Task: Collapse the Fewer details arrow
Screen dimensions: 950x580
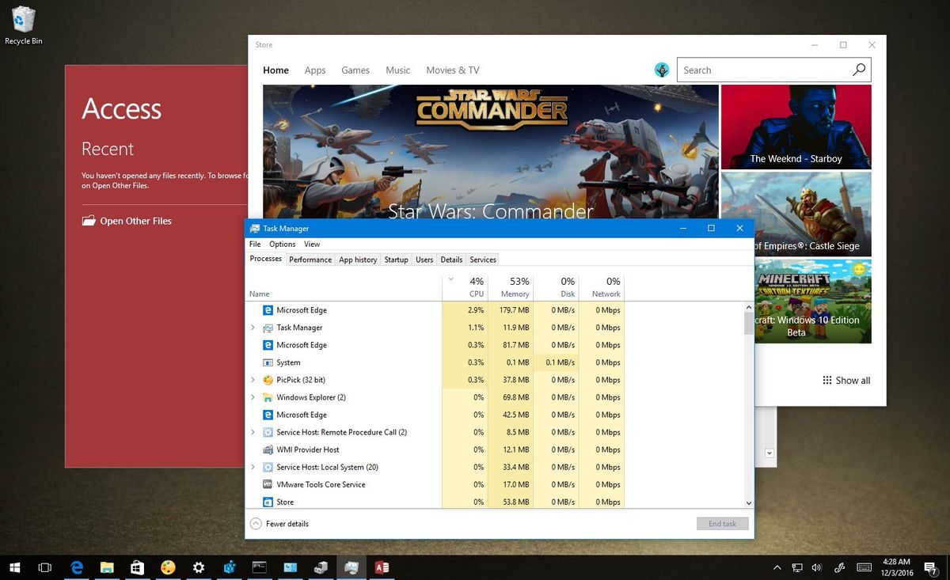Action: [255, 523]
